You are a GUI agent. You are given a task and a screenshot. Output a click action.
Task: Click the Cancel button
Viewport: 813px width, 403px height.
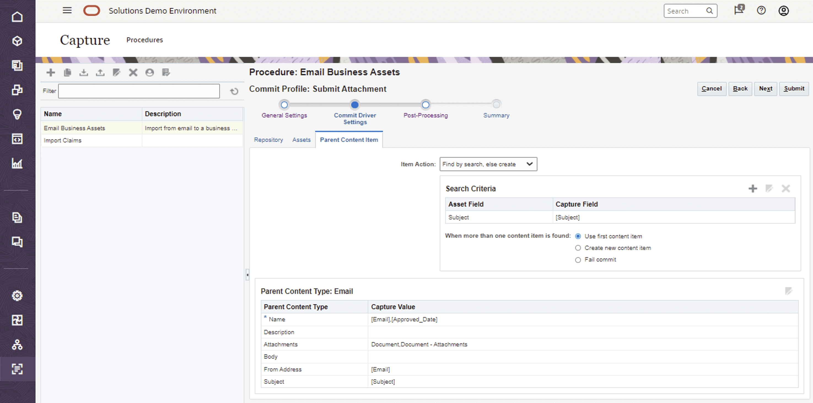click(x=712, y=89)
